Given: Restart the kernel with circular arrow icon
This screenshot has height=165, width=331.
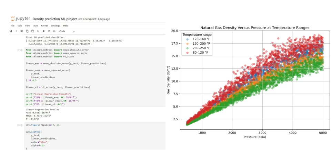Looking at the screenshot, I should point(49,31).
